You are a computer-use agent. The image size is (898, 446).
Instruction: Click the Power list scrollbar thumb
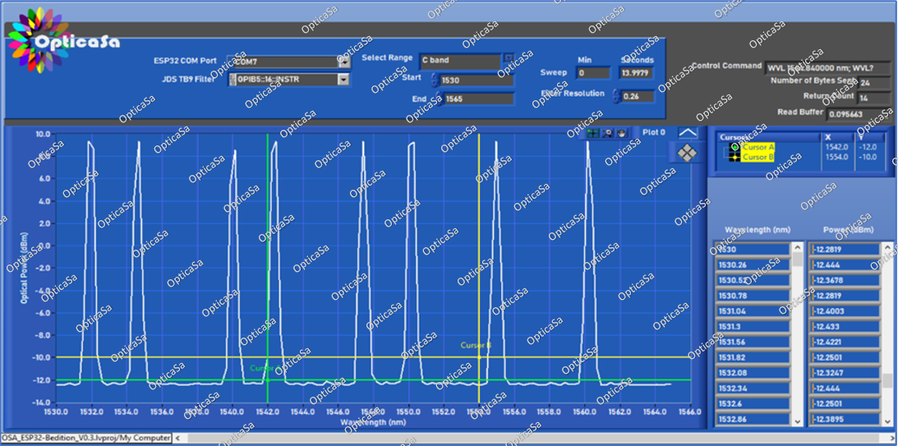pyautogui.click(x=887, y=381)
